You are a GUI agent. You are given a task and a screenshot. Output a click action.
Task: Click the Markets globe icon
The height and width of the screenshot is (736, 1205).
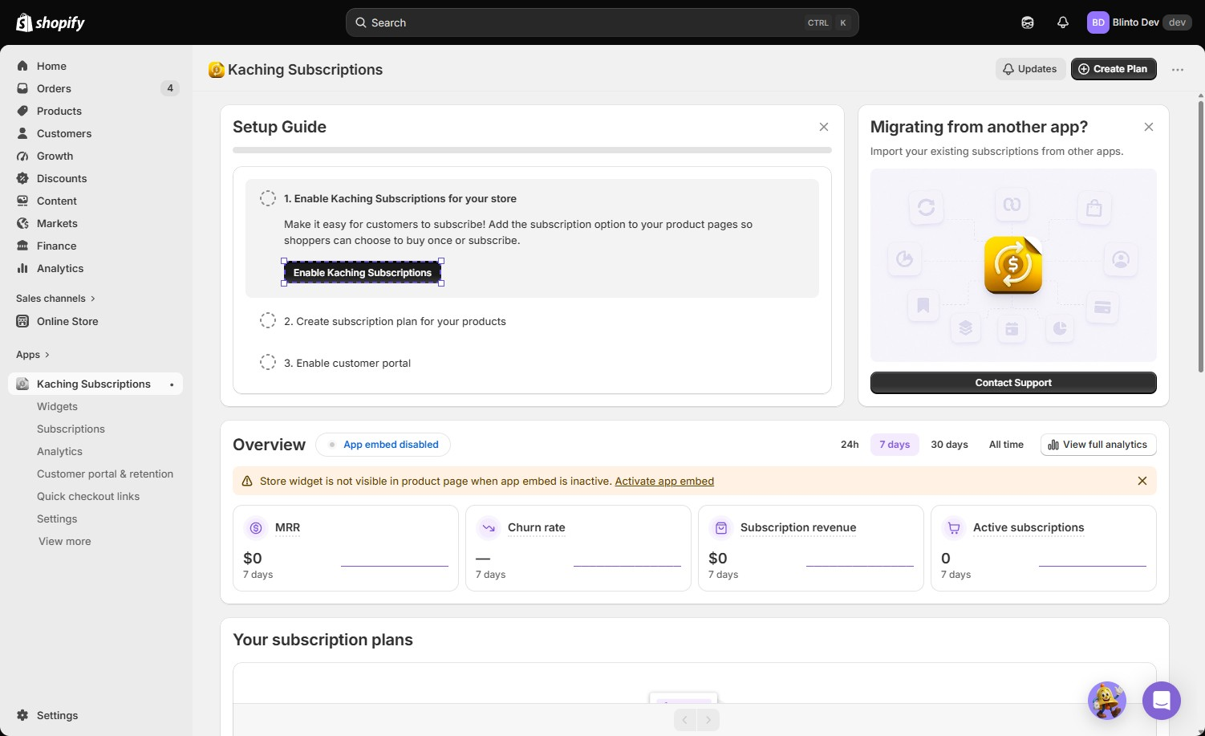(22, 223)
